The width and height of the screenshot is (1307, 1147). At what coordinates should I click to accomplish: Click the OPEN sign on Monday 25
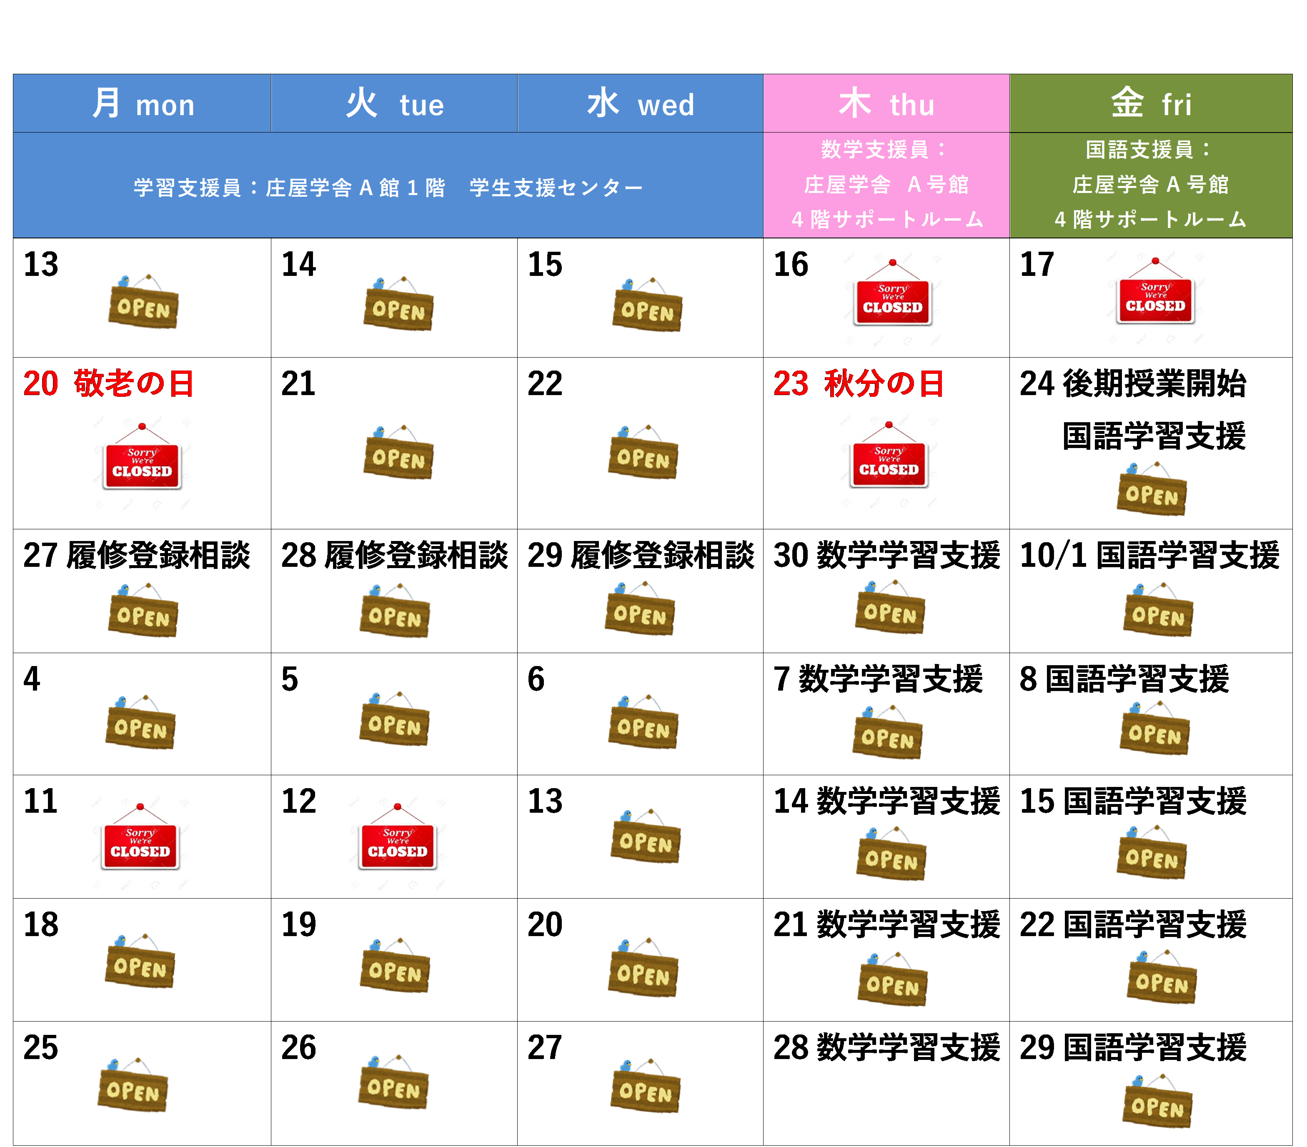(x=133, y=1084)
